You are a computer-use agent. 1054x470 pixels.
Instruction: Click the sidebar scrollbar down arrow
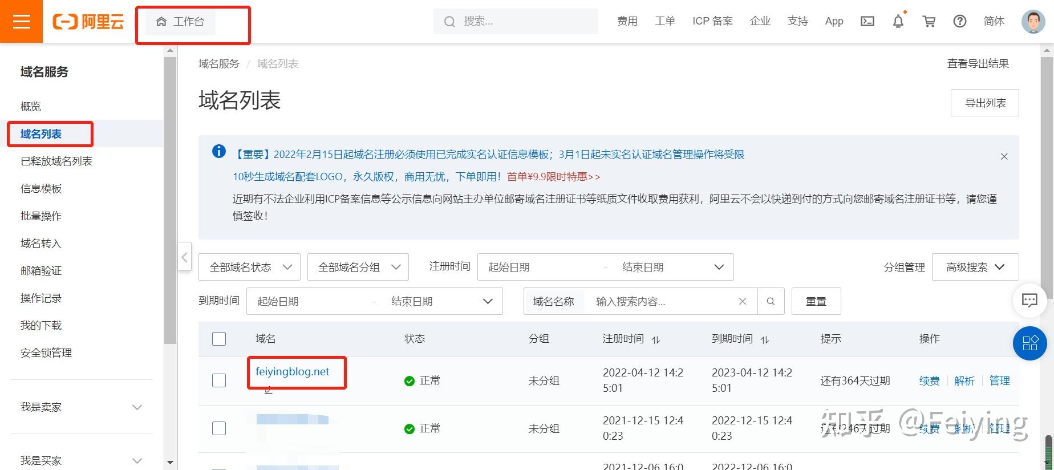click(x=170, y=462)
